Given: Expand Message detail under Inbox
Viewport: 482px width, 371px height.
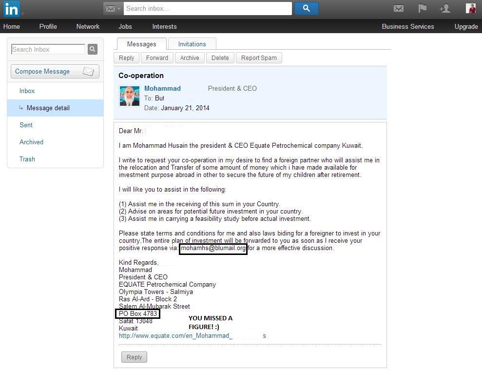Looking at the screenshot, I should (x=48, y=108).
